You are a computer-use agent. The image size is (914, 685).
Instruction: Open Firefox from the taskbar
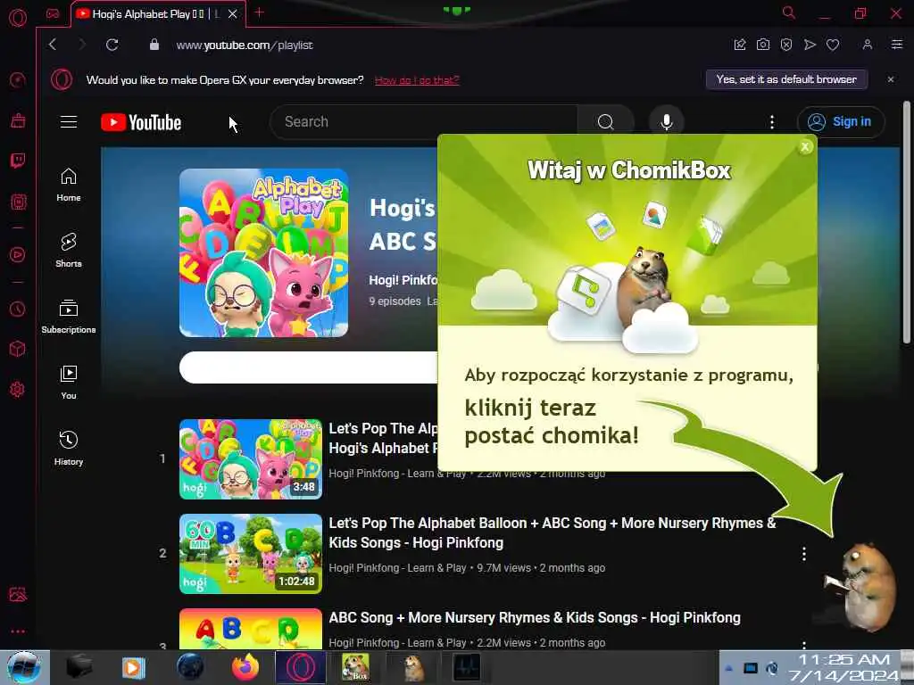(x=245, y=667)
